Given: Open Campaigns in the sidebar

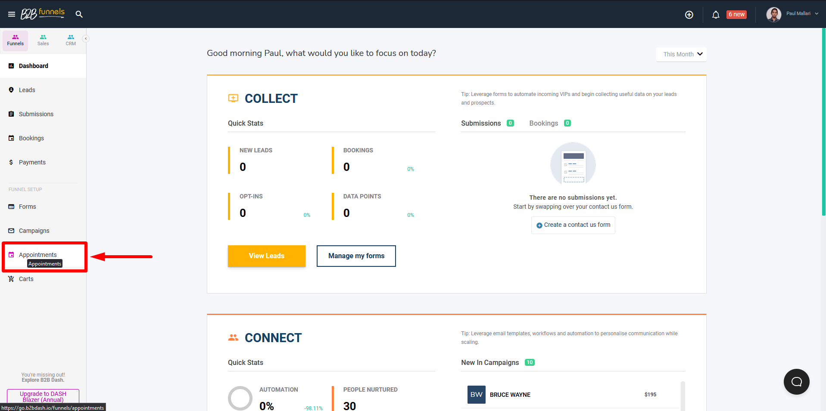Looking at the screenshot, I should click(43, 231).
